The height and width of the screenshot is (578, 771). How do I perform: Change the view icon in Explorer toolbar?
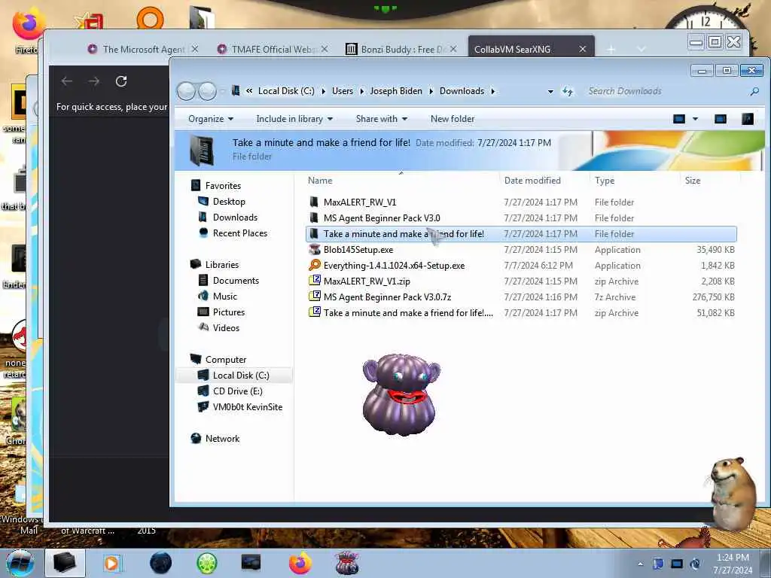tap(679, 119)
